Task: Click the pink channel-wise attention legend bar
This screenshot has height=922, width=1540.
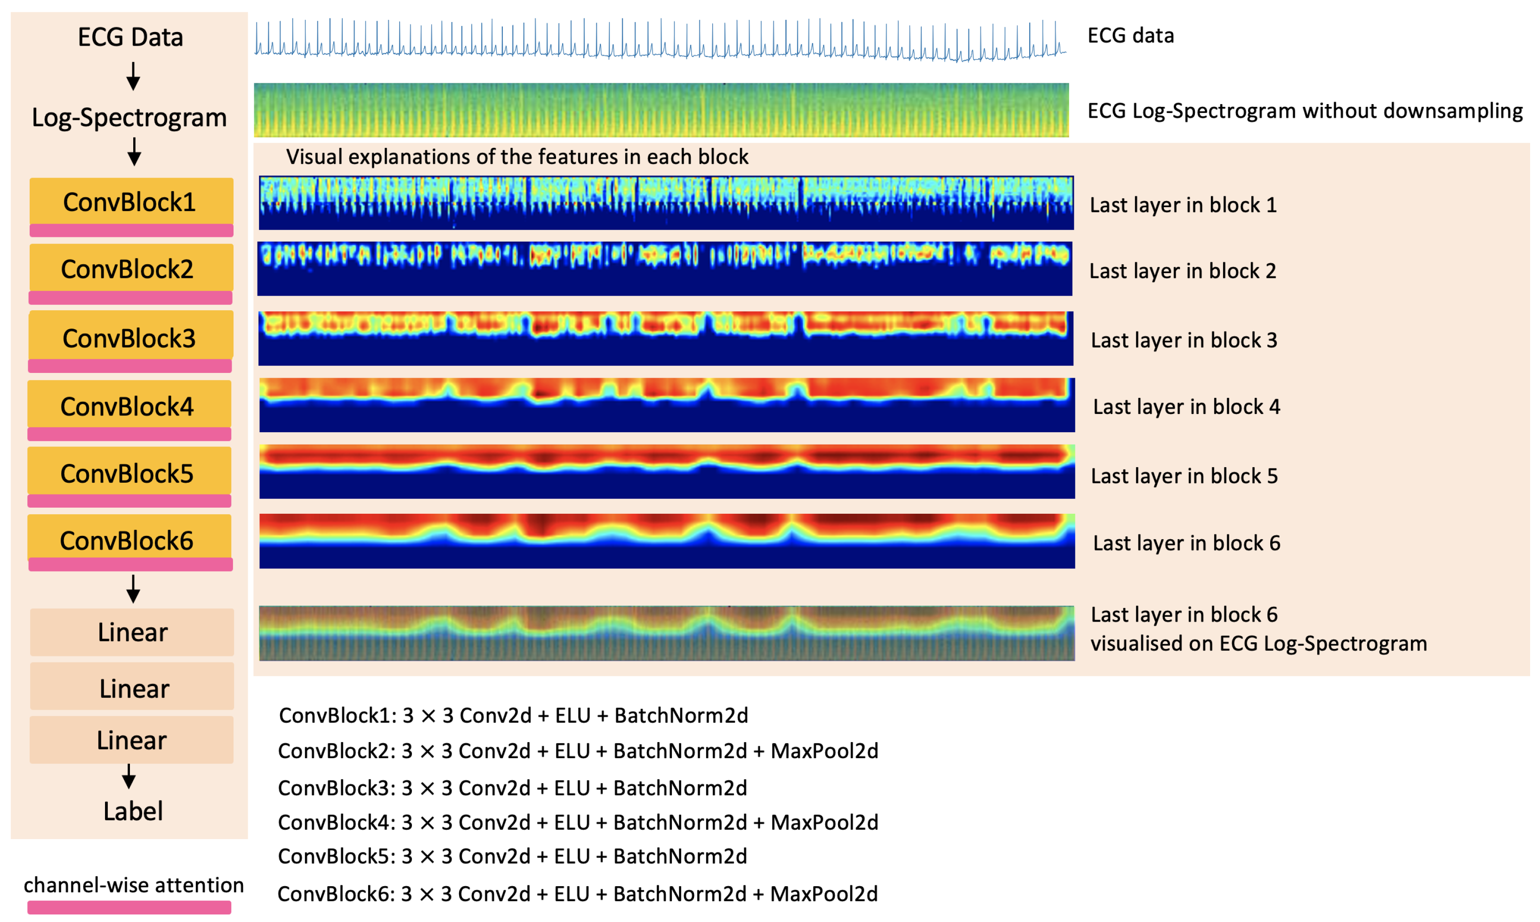Action: pyautogui.click(x=129, y=907)
